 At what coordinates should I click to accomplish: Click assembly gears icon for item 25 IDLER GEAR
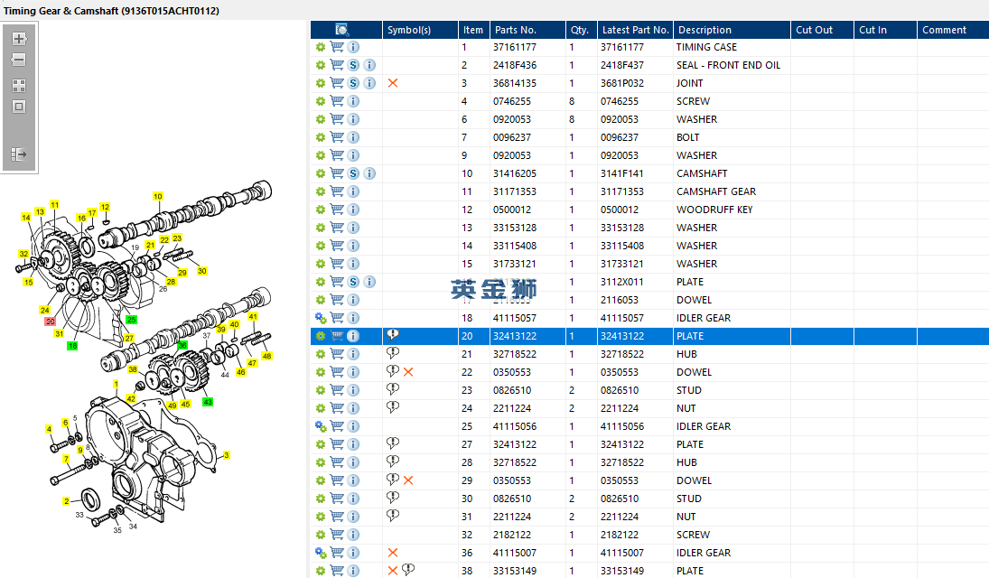coord(321,426)
